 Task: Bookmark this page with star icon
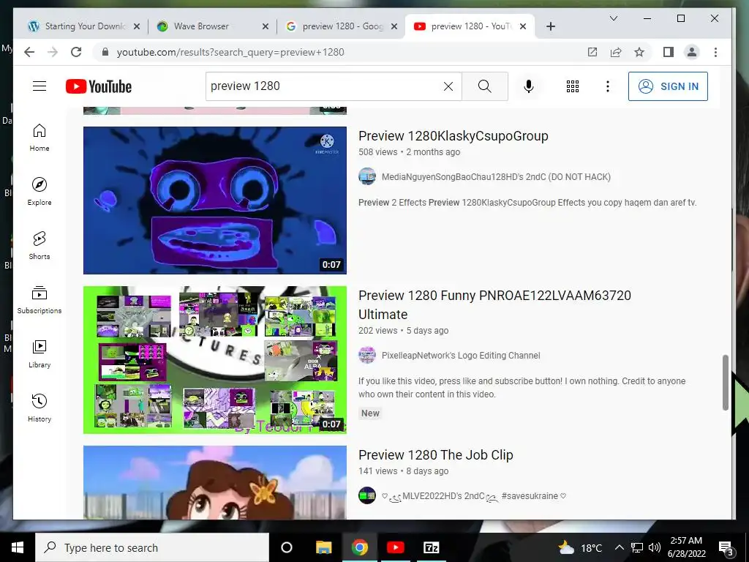point(639,52)
